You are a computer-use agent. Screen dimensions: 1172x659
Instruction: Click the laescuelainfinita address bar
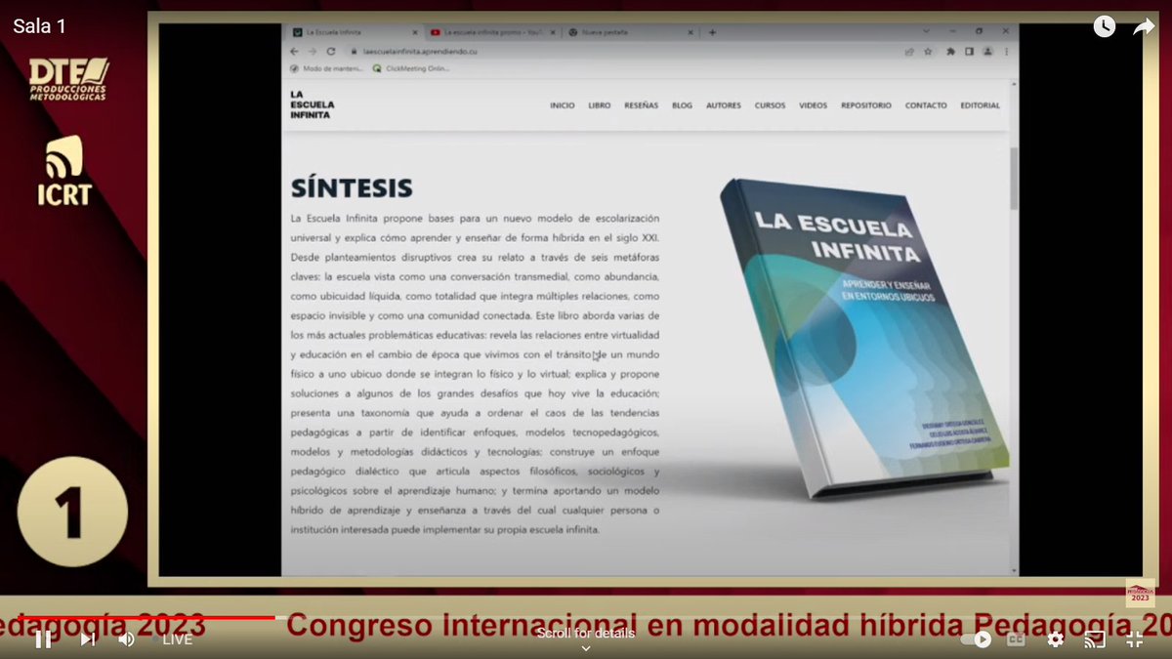tap(625, 51)
